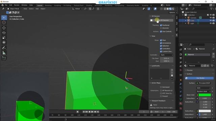
Task: Toggle Positional tracking checkbox
Action: click(x=161, y=25)
